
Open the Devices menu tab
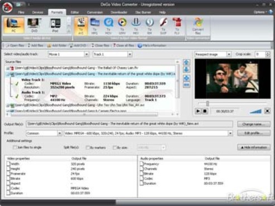37,12
